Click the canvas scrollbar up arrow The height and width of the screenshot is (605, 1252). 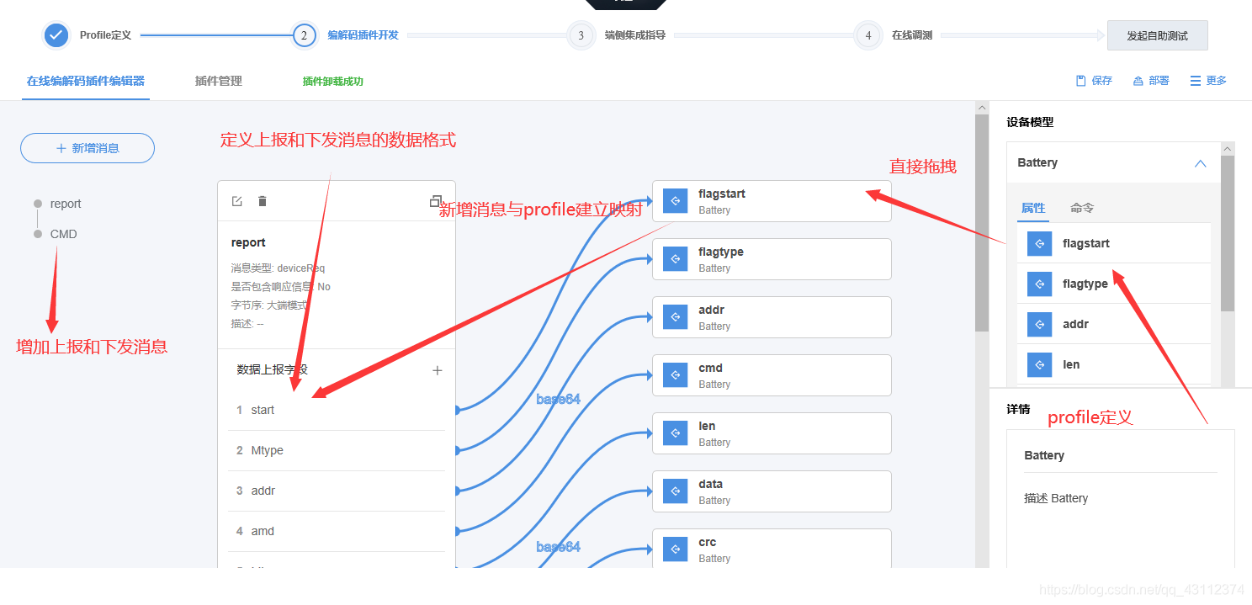pos(982,108)
